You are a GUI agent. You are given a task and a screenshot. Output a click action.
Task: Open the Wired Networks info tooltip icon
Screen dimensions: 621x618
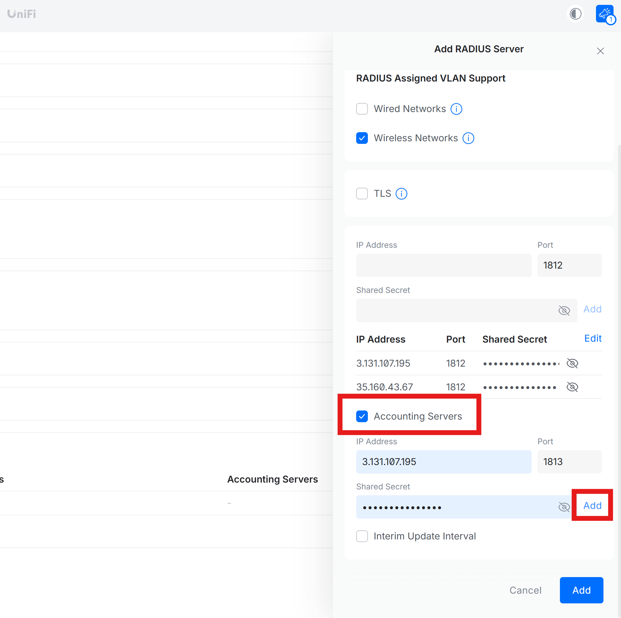[456, 109]
